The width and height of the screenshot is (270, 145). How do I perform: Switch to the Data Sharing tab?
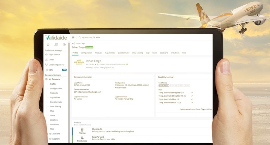138,53
